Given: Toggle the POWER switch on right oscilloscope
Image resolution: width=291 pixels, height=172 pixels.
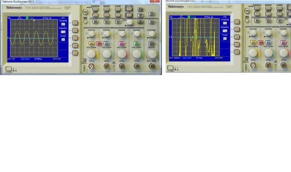Looking at the screenshot, I should [171, 68].
